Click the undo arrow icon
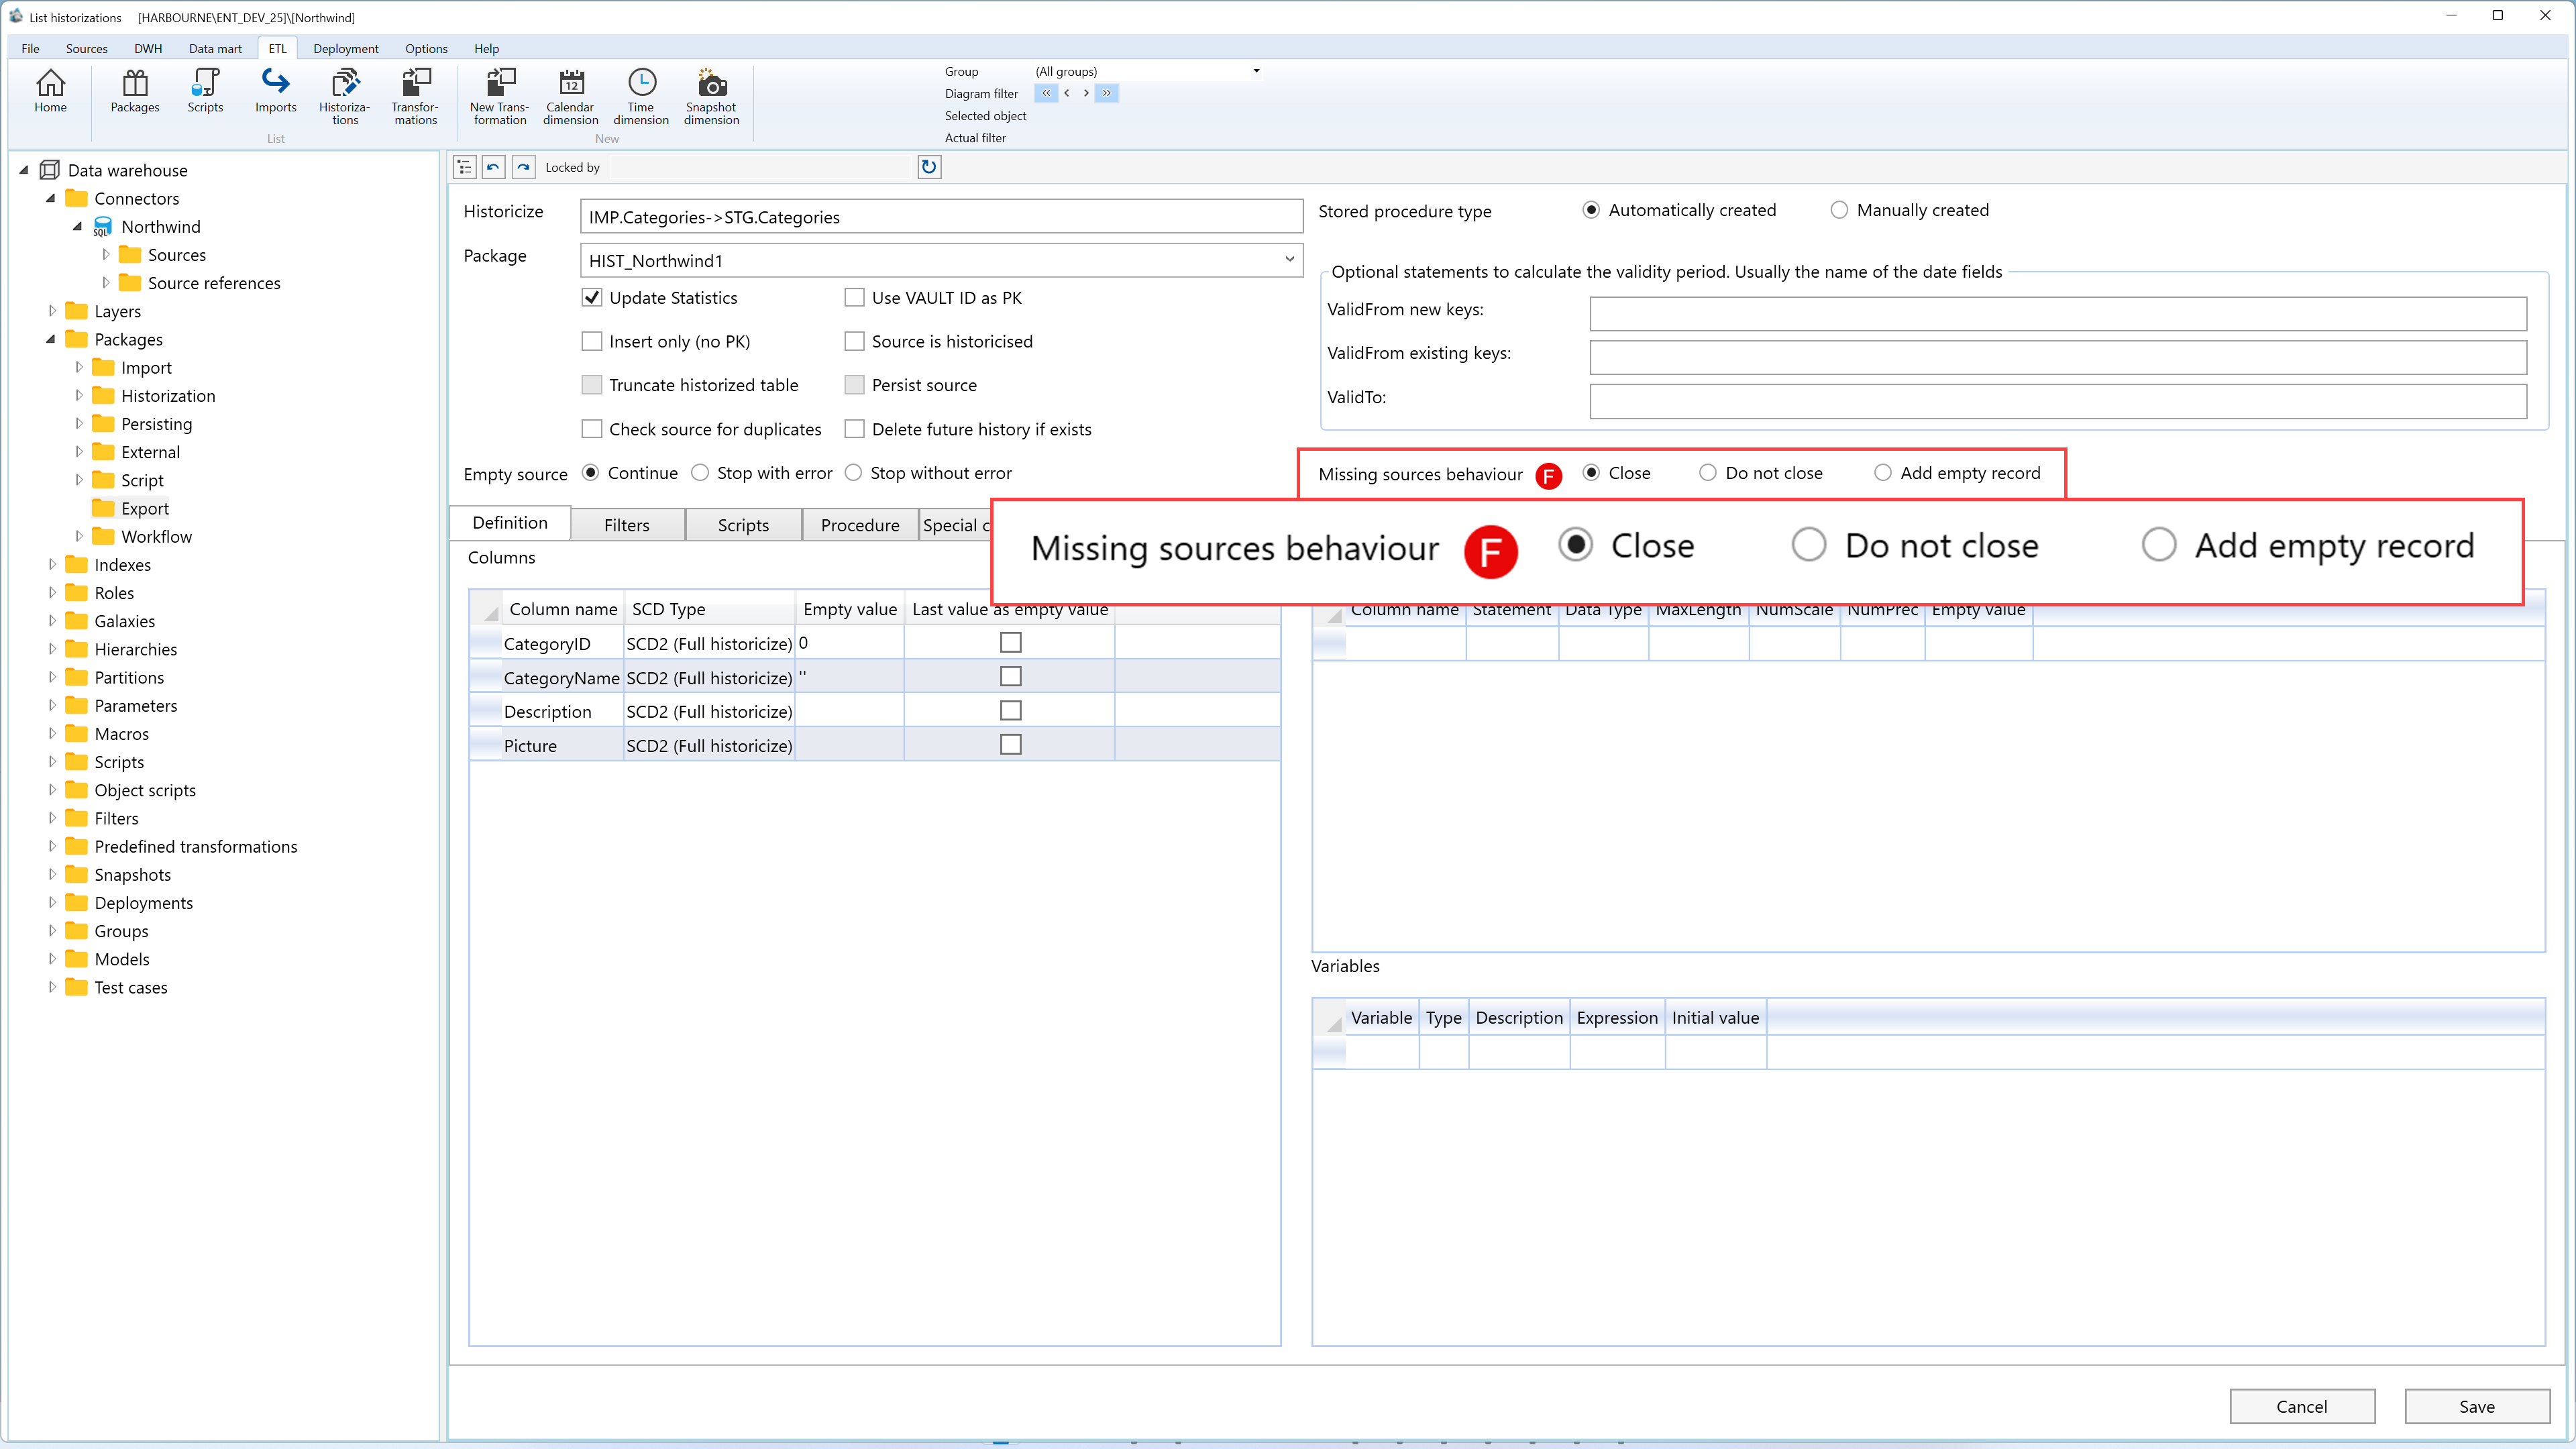The height and width of the screenshot is (1449, 2576). (493, 167)
